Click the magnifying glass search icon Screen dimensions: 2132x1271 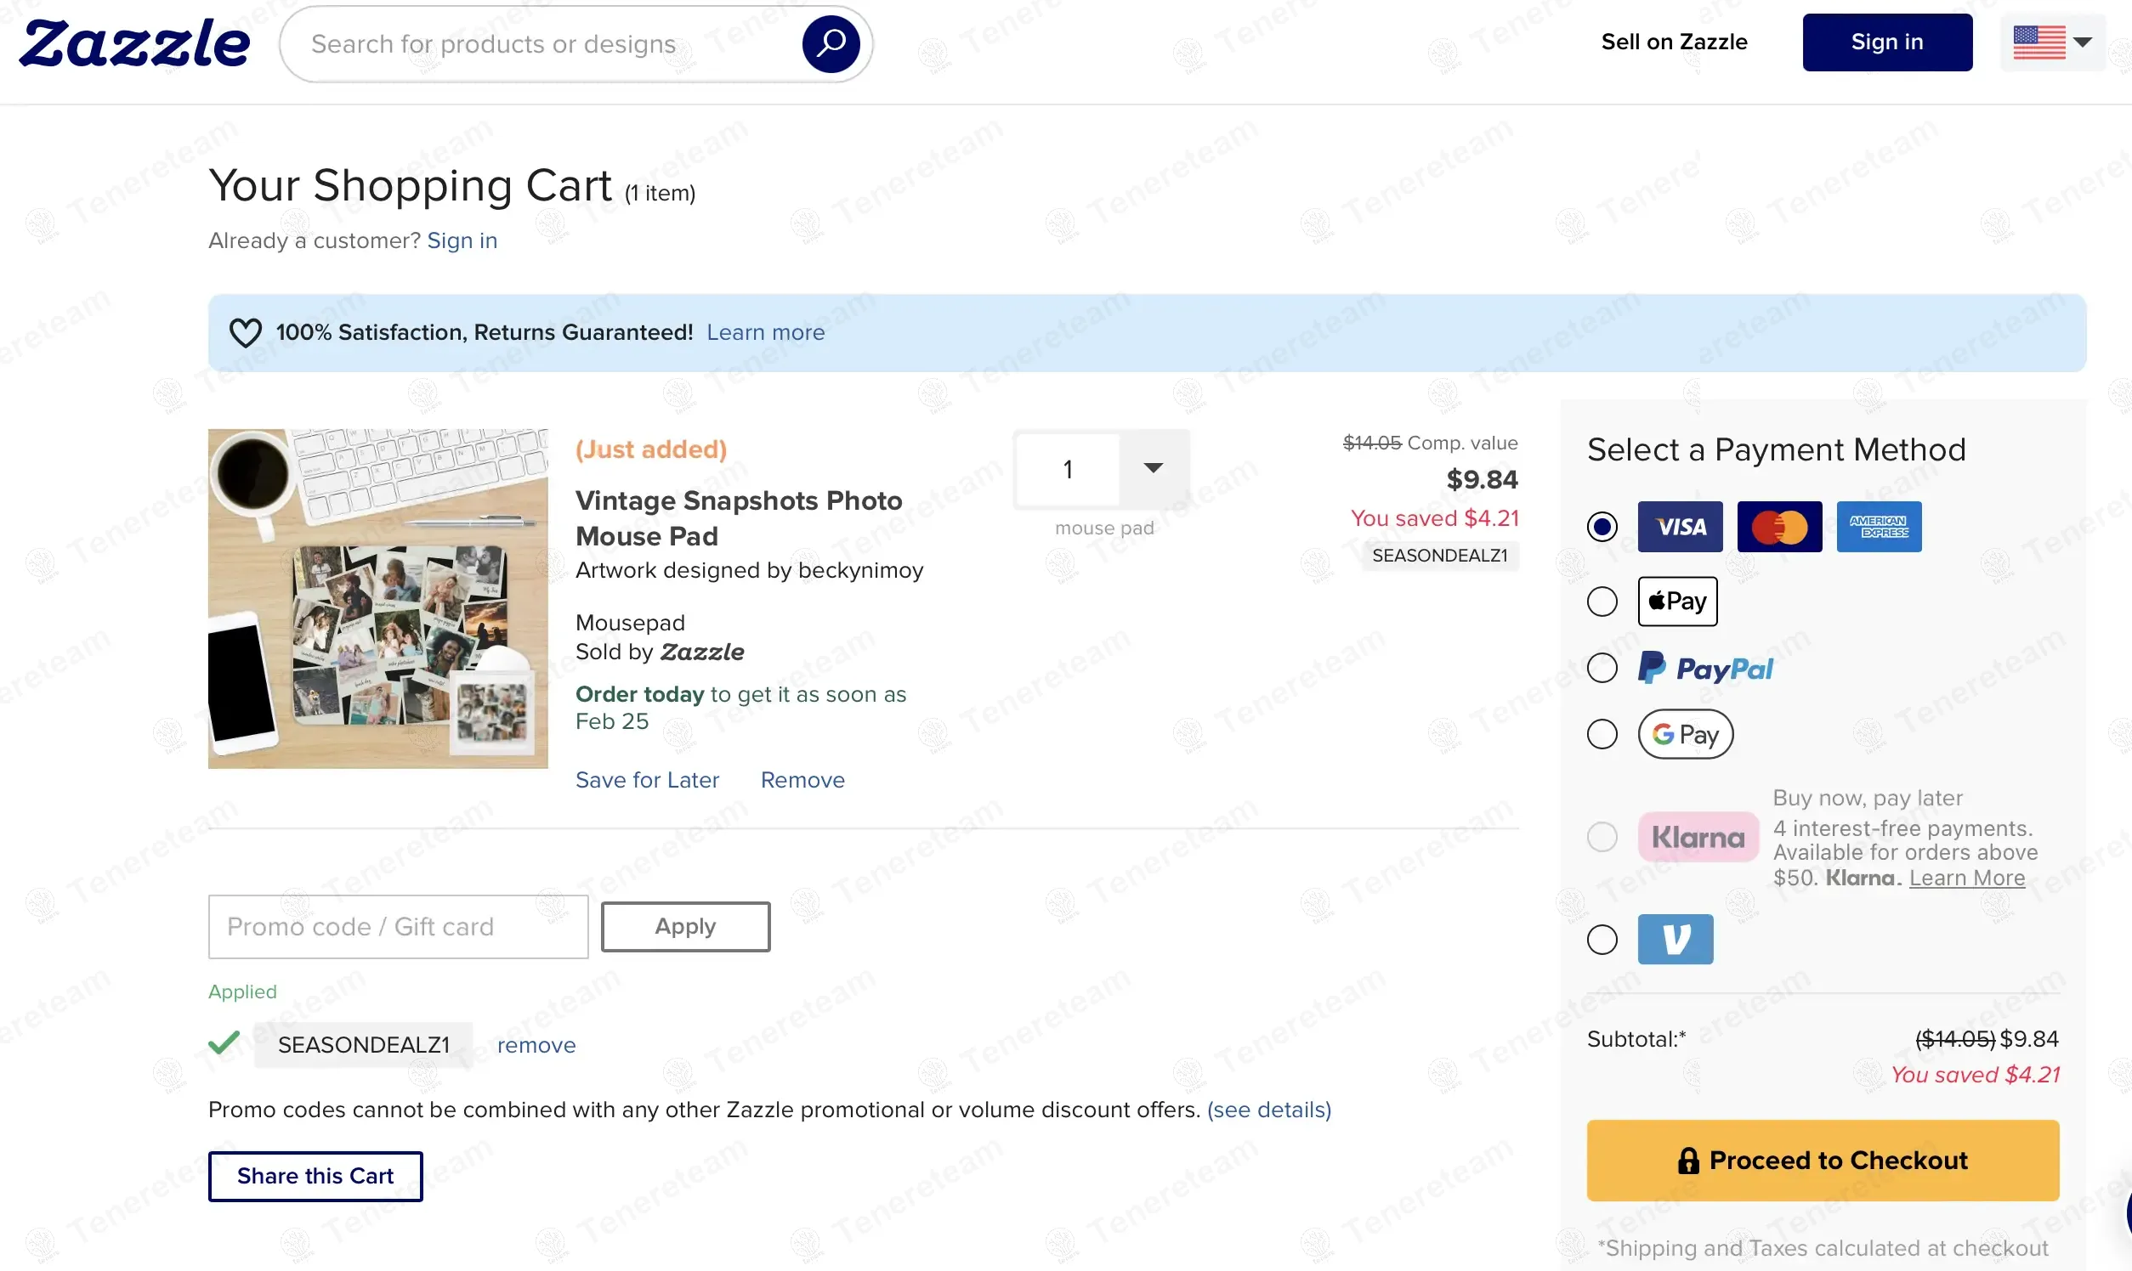pyautogui.click(x=831, y=42)
